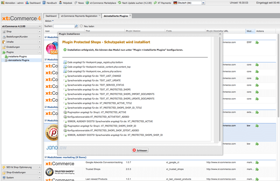This screenshot has height=181, width=280.
Task: Open XT Payments in the top bar
Action: point(162,3)
